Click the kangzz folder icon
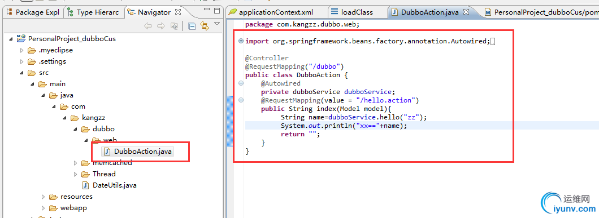 click(x=75, y=118)
